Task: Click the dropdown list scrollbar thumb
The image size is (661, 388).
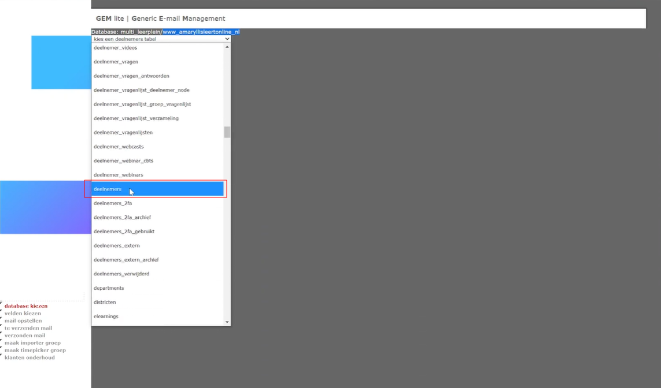Action: 227,132
